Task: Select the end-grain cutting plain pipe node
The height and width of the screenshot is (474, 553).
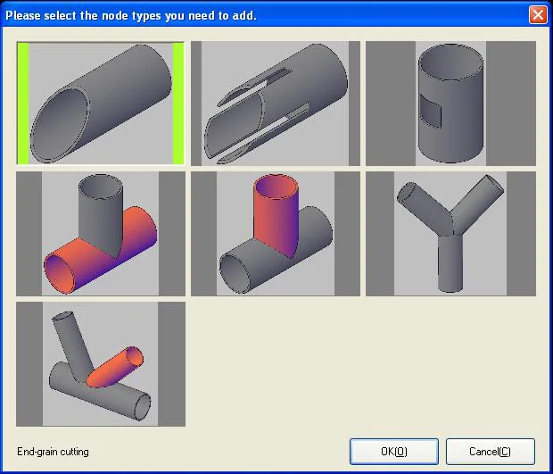Action: [x=101, y=104]
